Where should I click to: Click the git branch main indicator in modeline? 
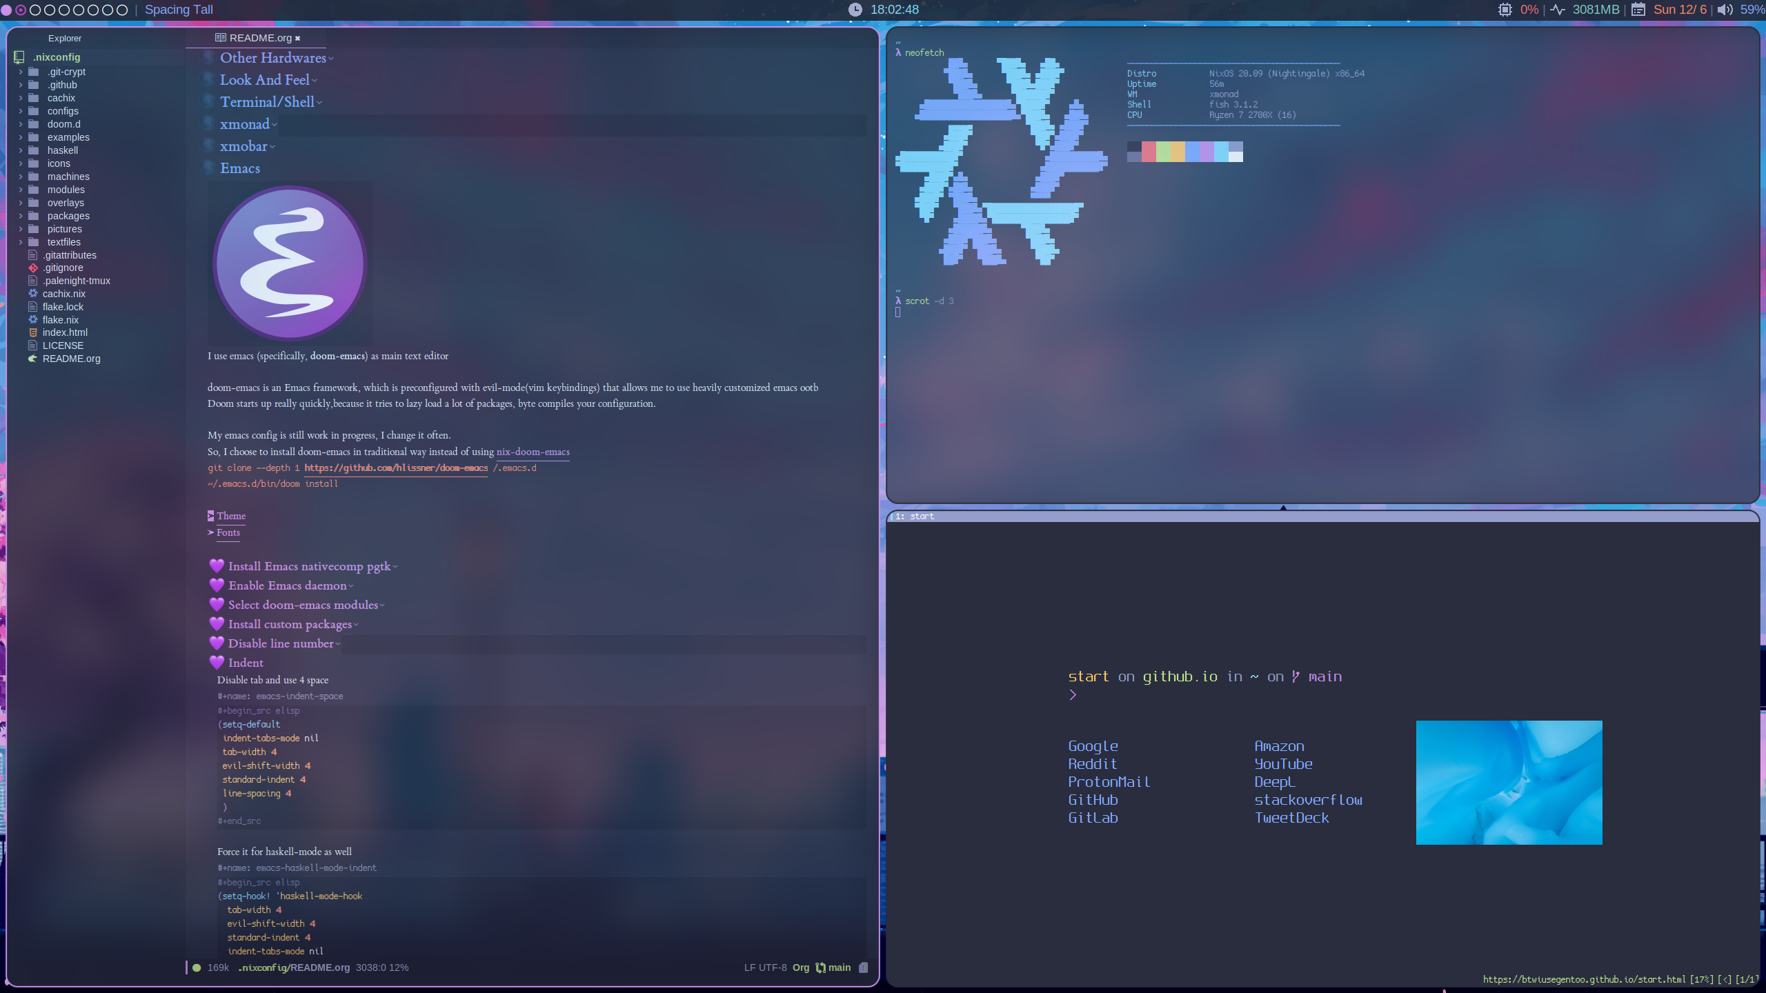tap(833, 967)
